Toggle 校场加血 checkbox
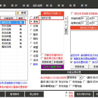 pos(70,82)
